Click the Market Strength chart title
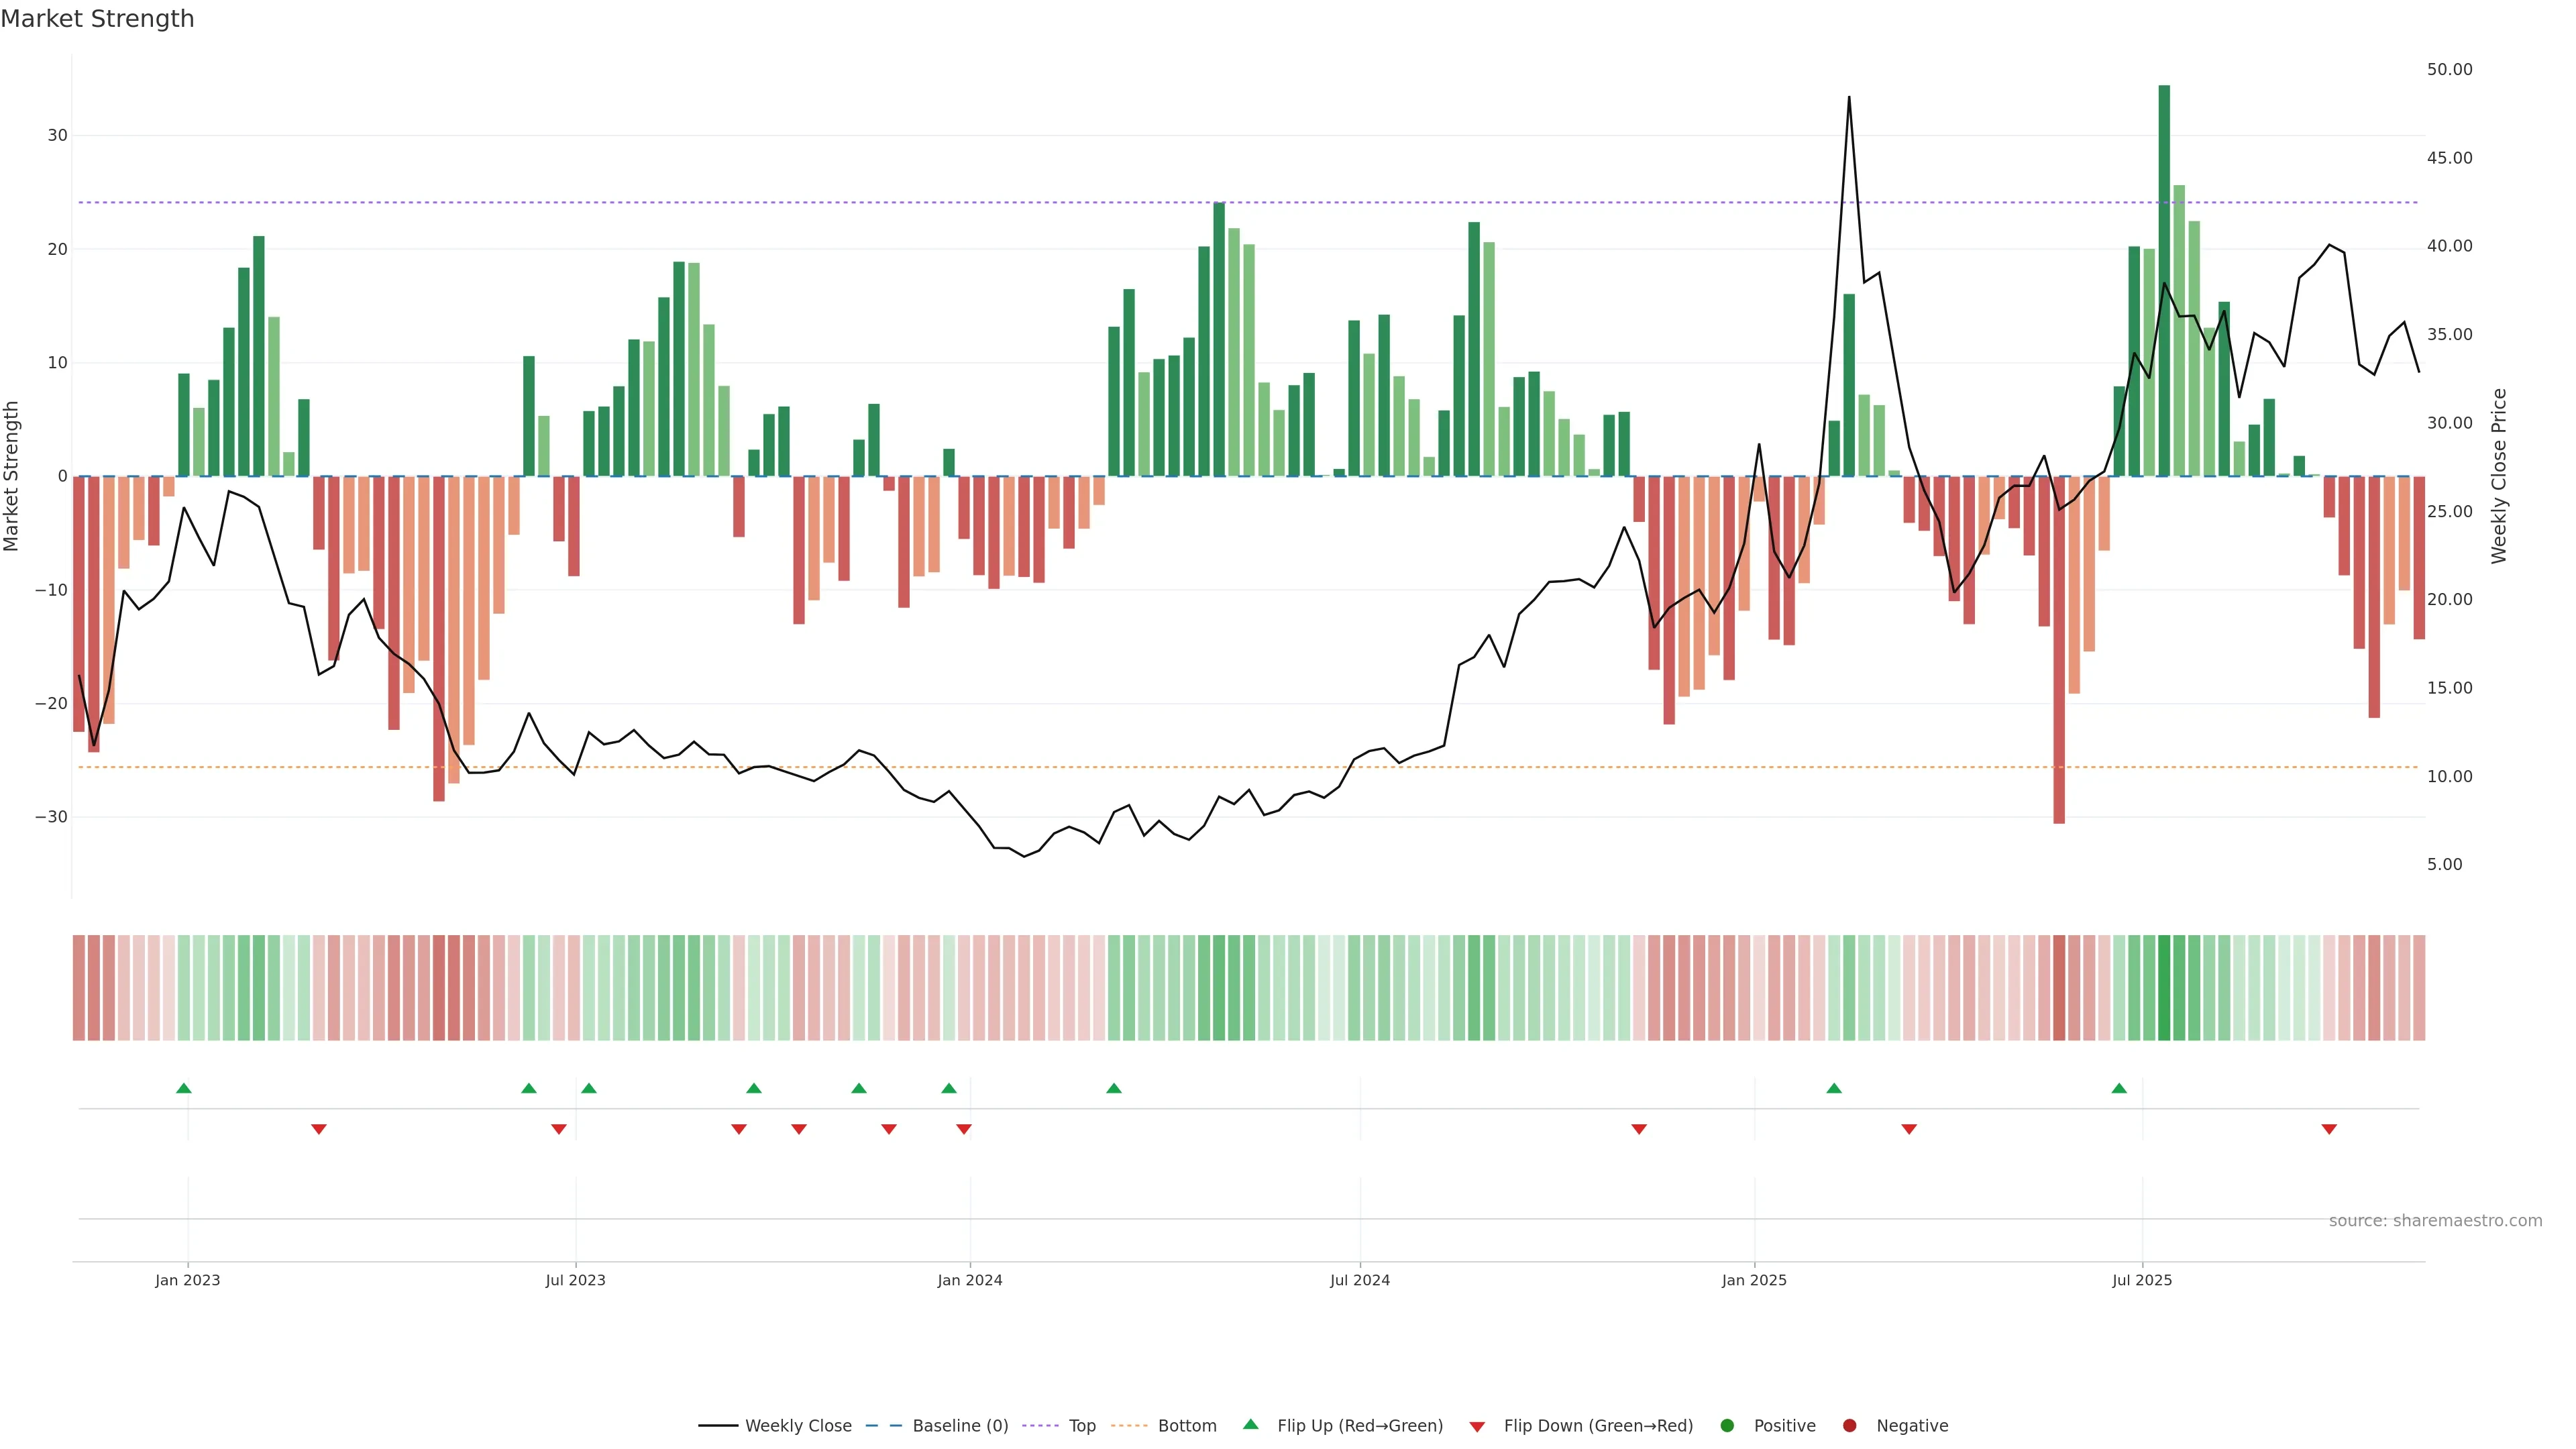This screenshot has height=1449, width=2576. click(x=97, y=19)
